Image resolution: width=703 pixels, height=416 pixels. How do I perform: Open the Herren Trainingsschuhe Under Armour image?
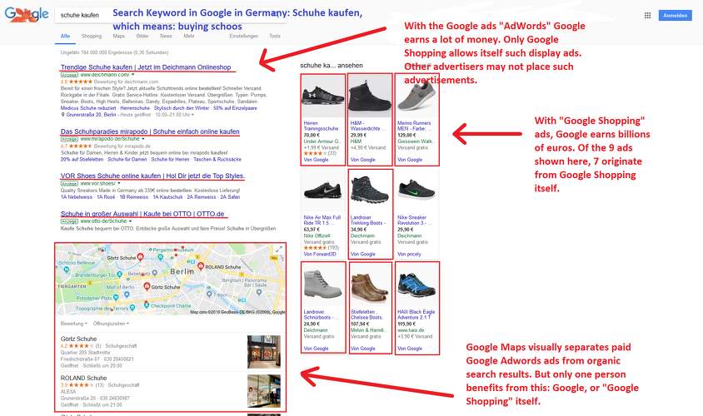point(323,96)
